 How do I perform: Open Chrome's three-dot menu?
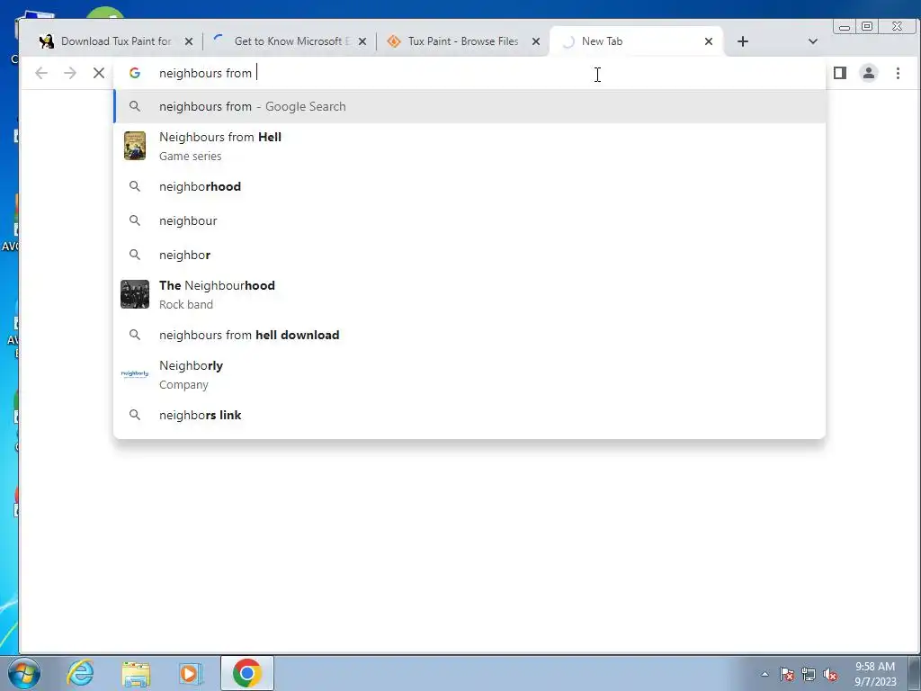898,73
